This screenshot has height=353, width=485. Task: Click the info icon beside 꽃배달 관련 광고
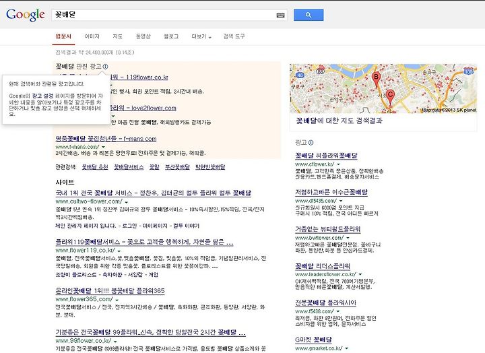tap(105, 67)
